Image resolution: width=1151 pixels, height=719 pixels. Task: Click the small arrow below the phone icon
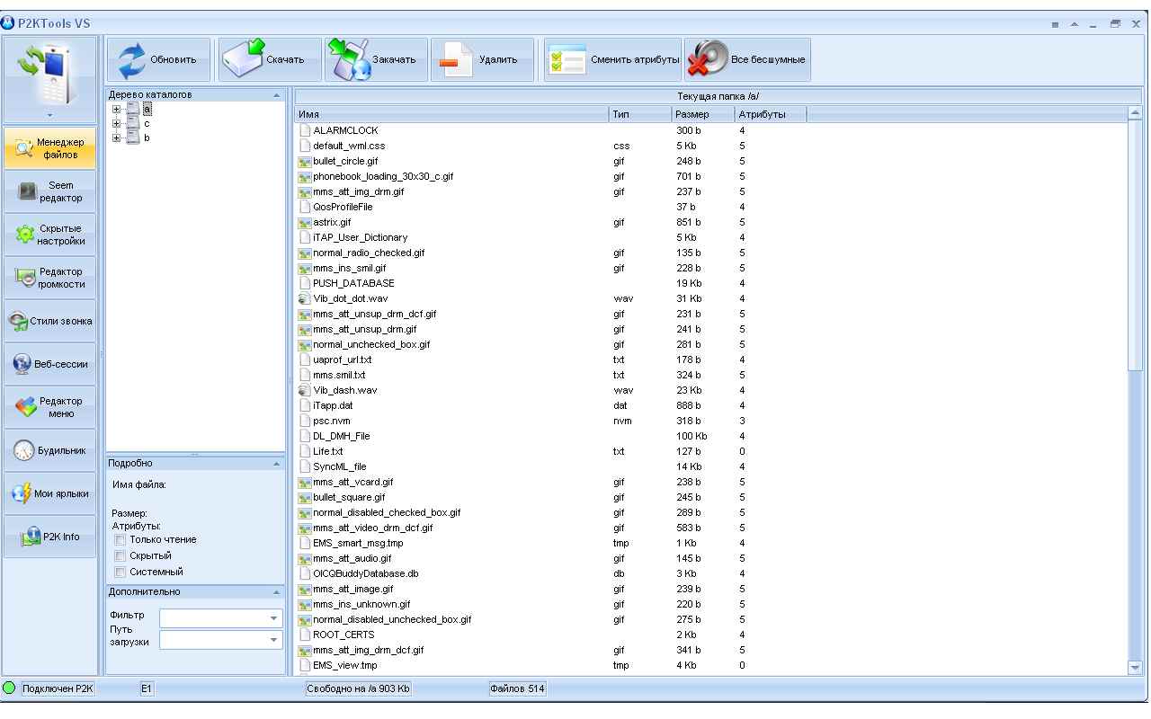49,115
